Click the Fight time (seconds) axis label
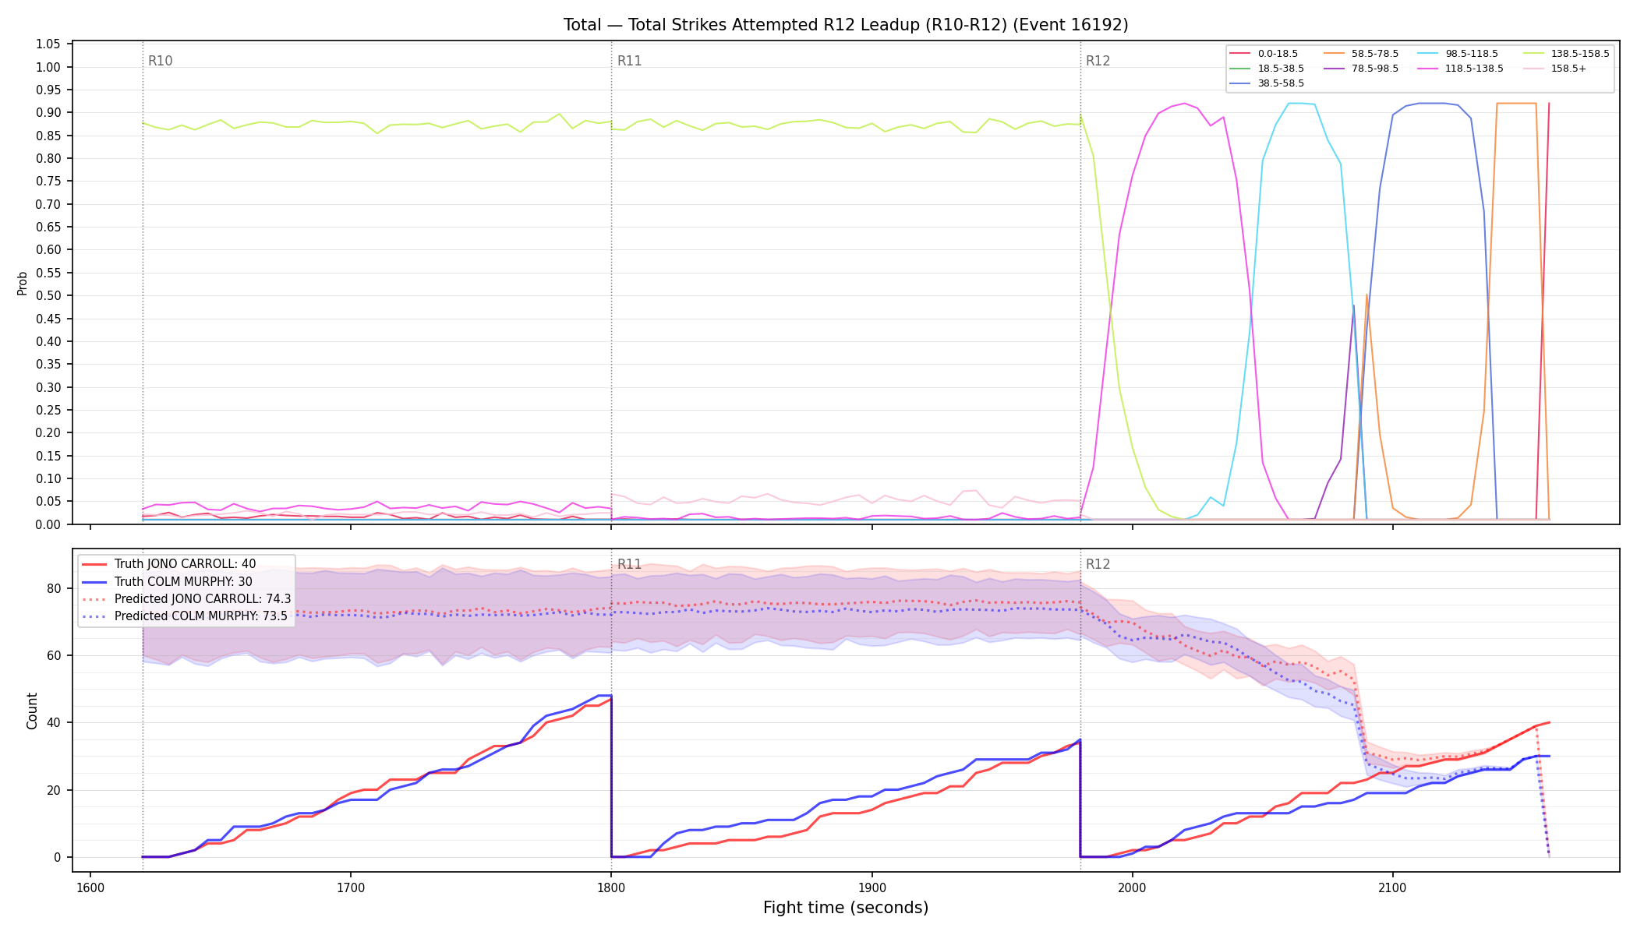 point(846,908)
